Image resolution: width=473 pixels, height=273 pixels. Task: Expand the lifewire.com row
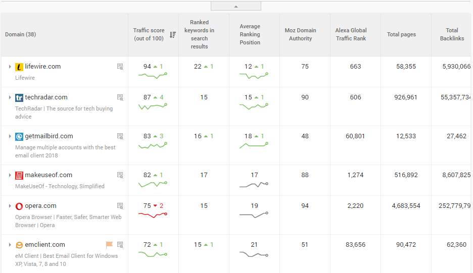[x=10, y=67]
